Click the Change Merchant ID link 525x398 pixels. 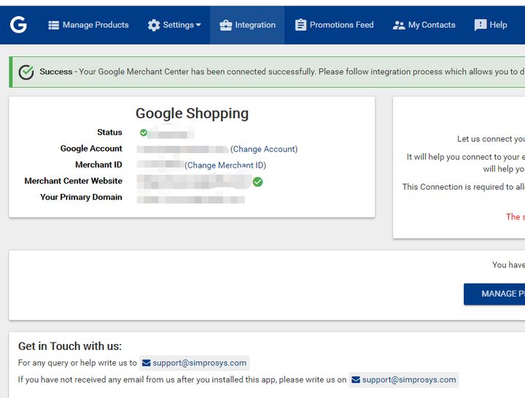click(225, 165)
